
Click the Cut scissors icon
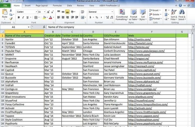click(11, 11)
